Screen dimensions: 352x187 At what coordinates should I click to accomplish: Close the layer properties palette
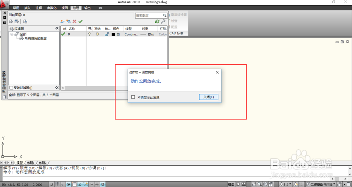point(5,13)
